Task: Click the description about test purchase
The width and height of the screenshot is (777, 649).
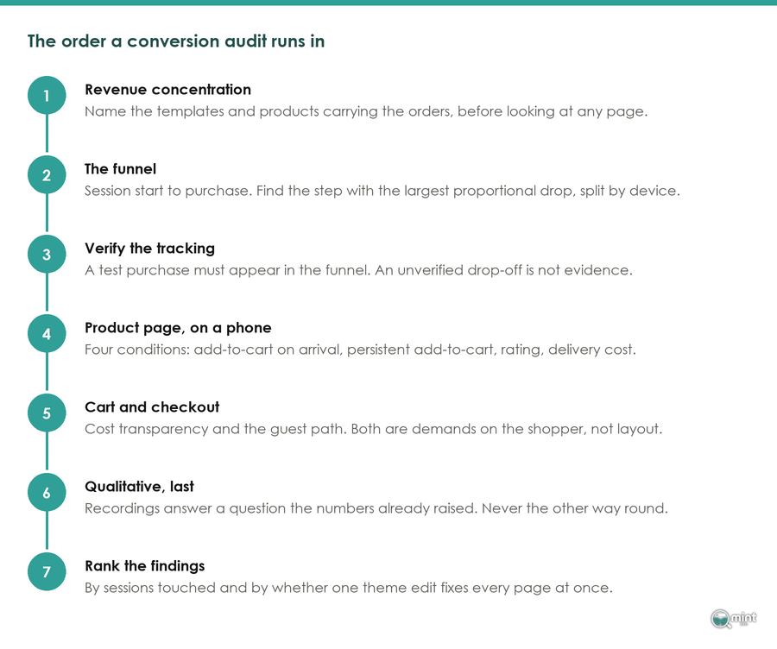Action: 358,270
